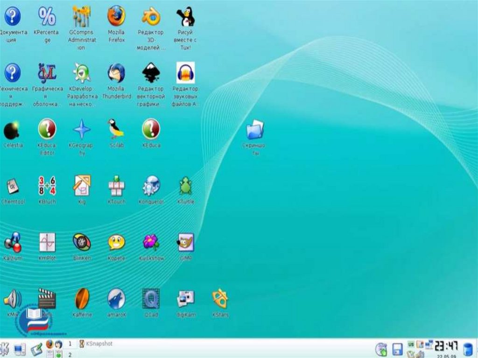The width and height of the screenshot is (478, 358).
Task: Open the K menu in the panel
Action: (4, 349)
